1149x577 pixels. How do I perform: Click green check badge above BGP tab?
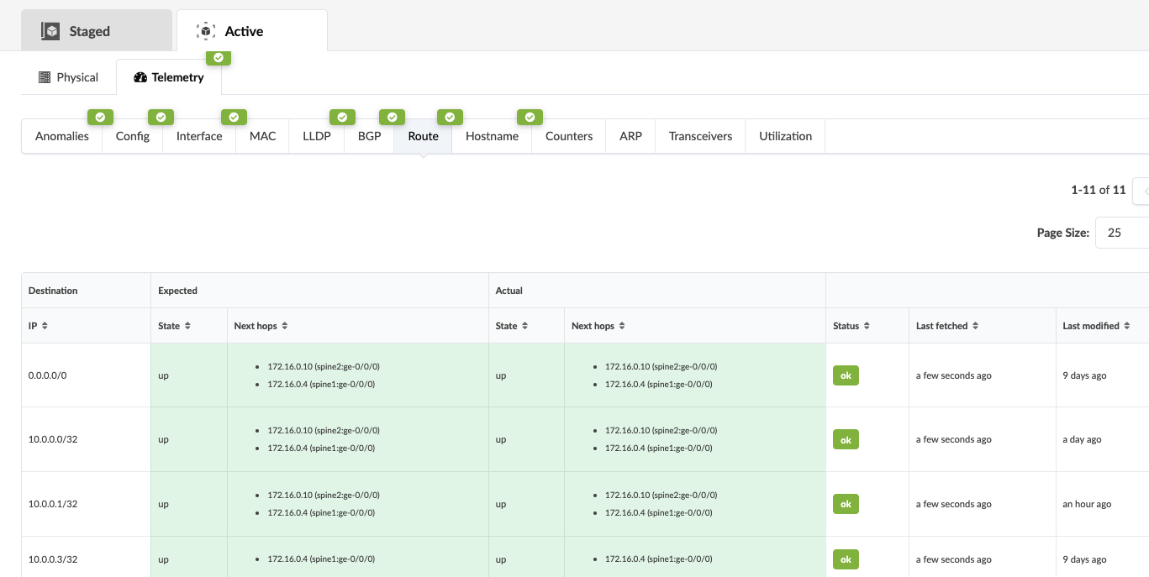pyautogui.click(x=392, y=118)
